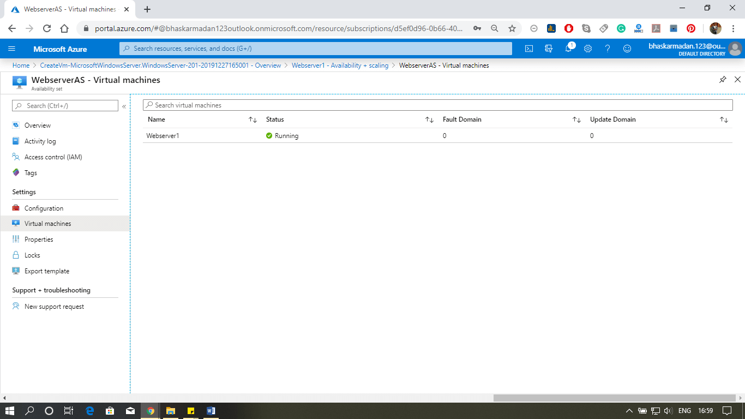Open Sticky Notes from the taskbar
Image resolution: width=745 pixels, height=419 pixels.
(x=191, y=411)
